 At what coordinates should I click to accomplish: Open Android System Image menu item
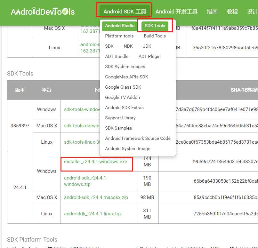click(x=127, y=149)
